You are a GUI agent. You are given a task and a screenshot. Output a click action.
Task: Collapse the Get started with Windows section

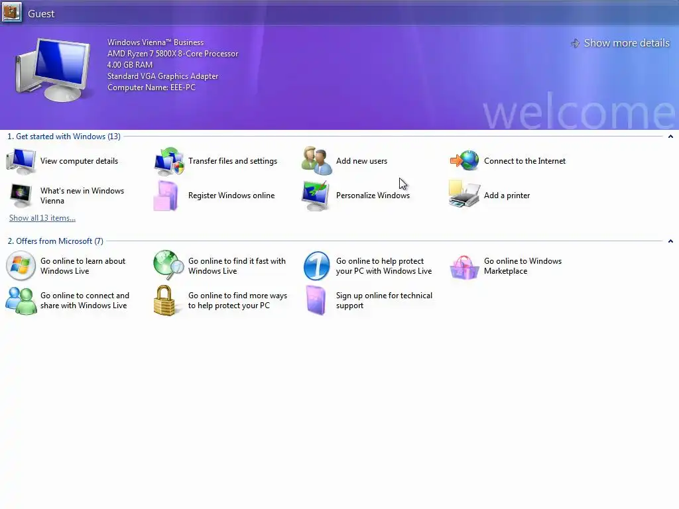tap(670, 137)
